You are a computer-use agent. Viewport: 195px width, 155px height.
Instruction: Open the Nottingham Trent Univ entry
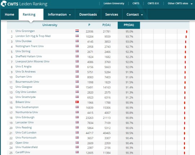[30, 46]
